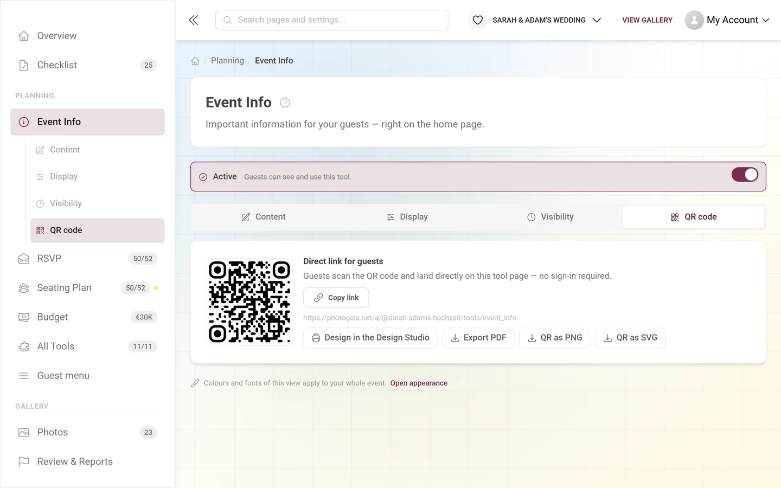Click the Planning breadcrumb link

227,61
